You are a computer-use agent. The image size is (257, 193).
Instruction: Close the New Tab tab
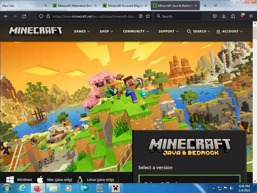(46, 6)
